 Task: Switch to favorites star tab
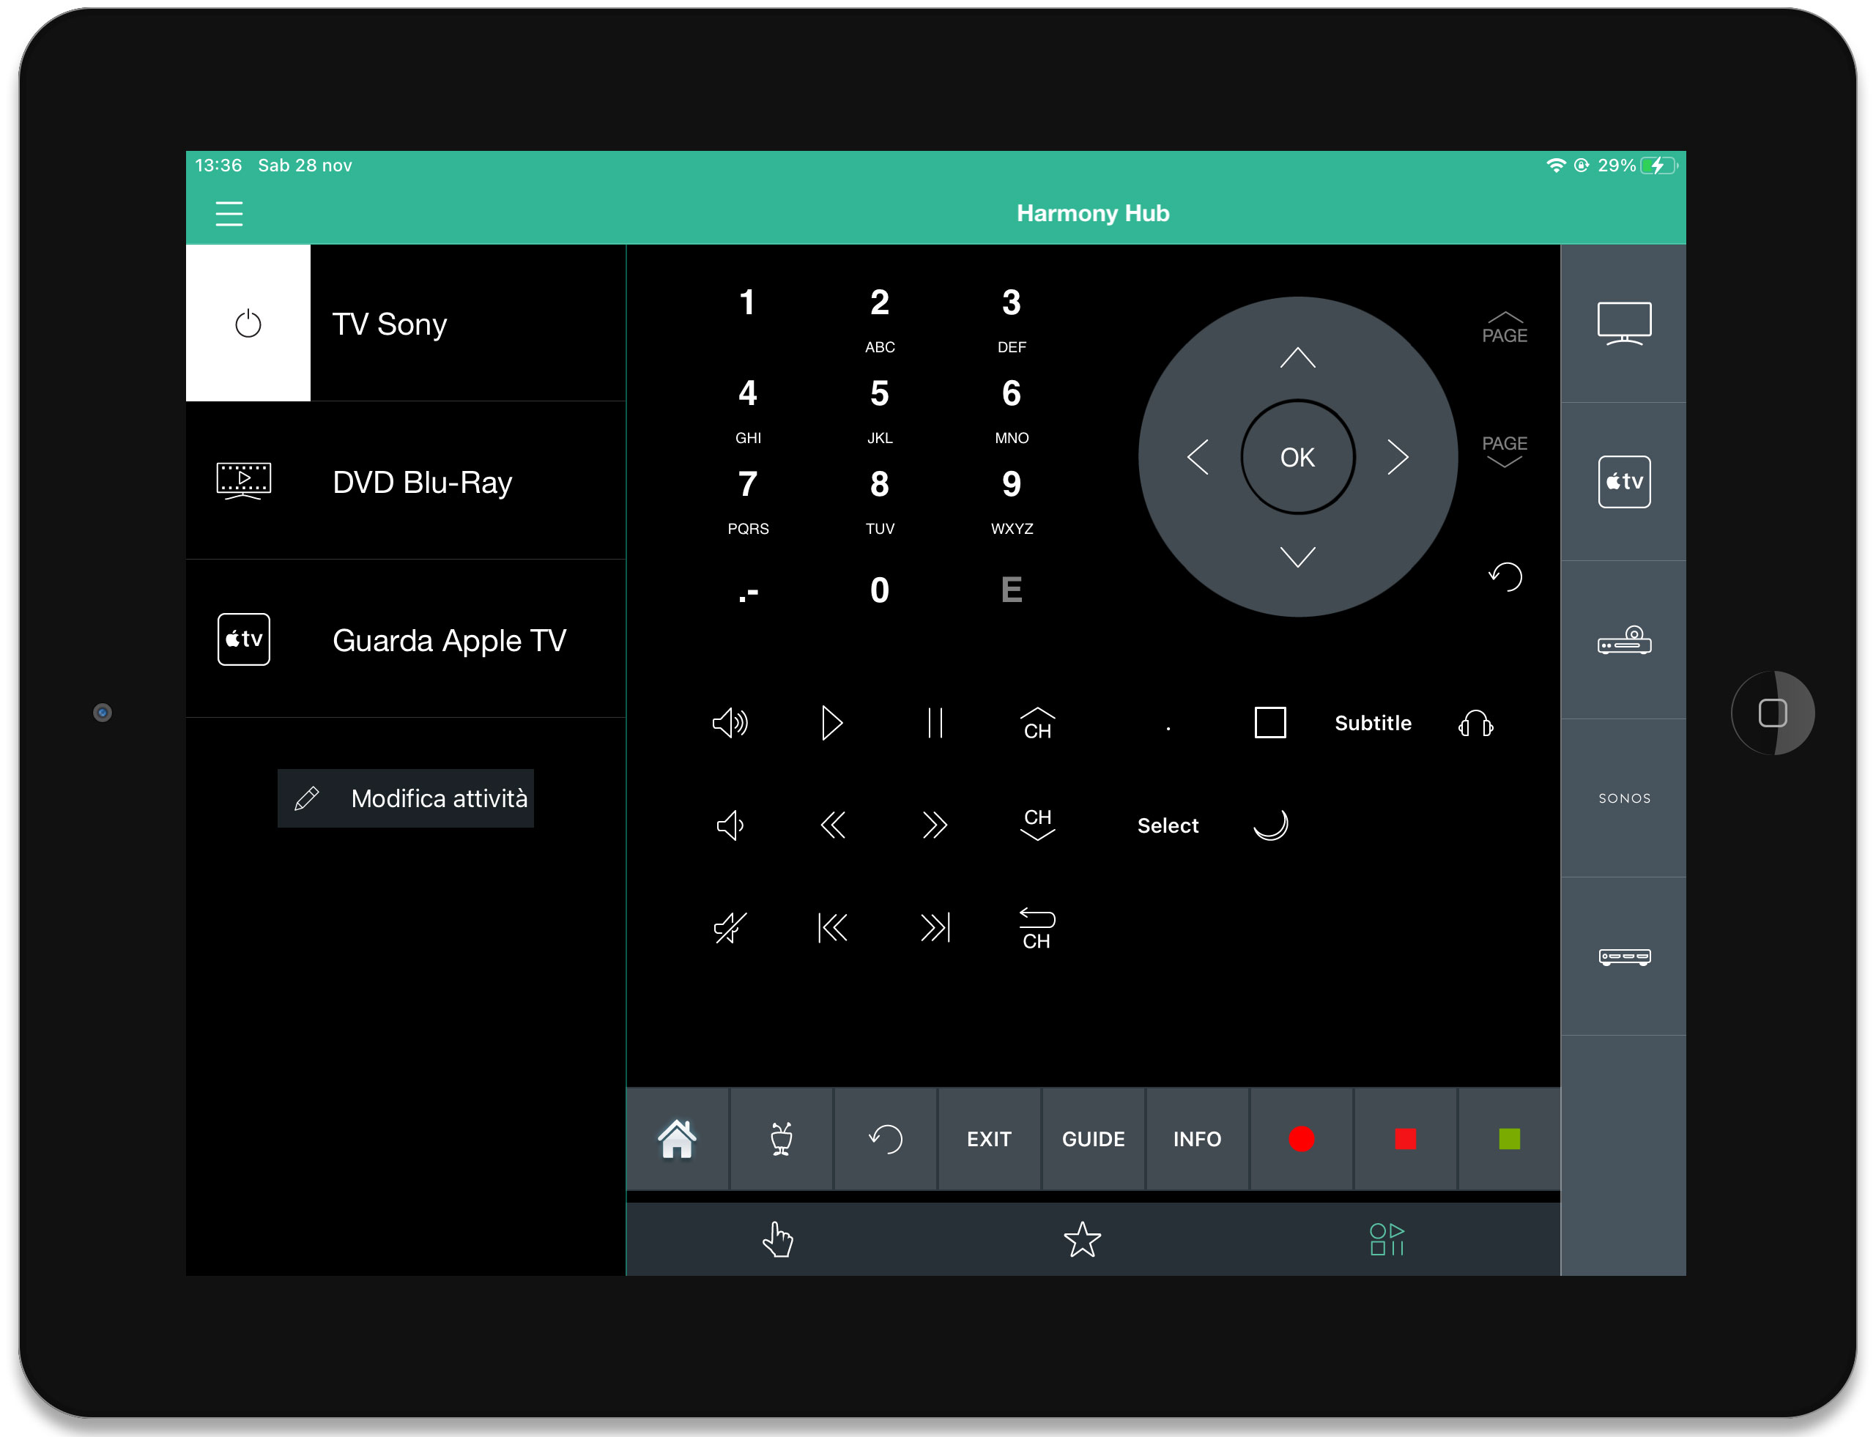click(1082, 1239)
